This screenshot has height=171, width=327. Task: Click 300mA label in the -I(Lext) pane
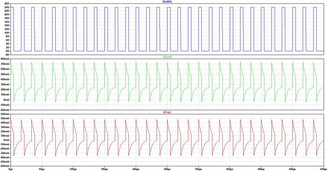coord(5,85)
